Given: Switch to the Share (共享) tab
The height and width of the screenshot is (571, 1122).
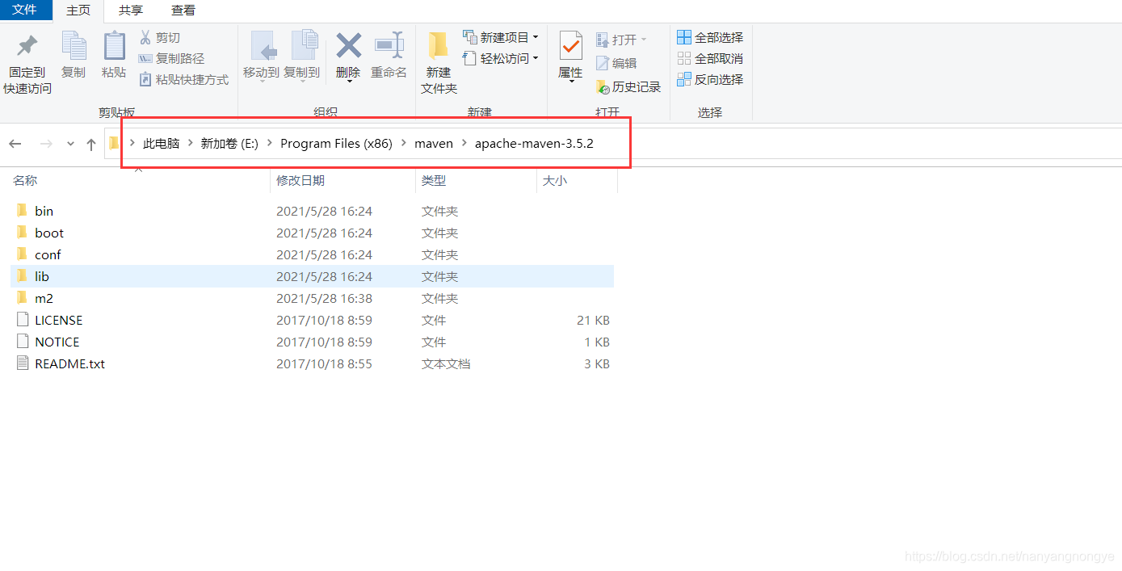Looking at the screenshot, I should pyautogui.click(x=131, y=10).
